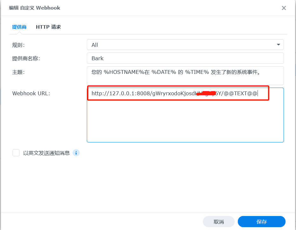Click the 以英文发送通知消息 label text
Screen dimensions: 296x230
pyautogui.click(x=46, y=153)
